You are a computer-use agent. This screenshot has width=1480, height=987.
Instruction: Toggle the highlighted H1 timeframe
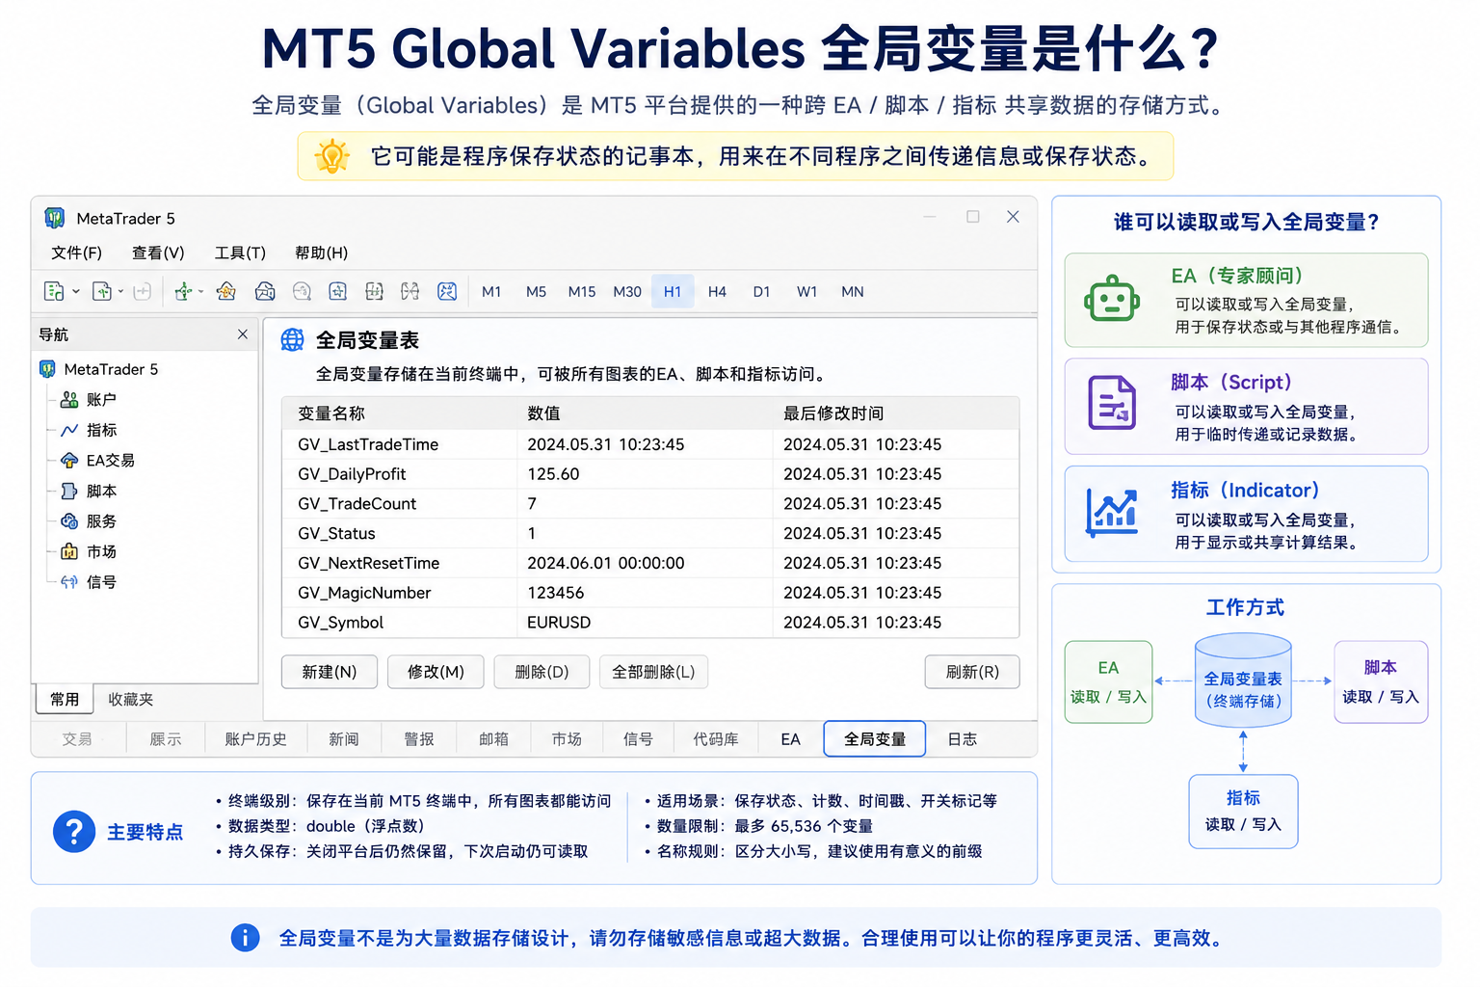click(673, 291)
